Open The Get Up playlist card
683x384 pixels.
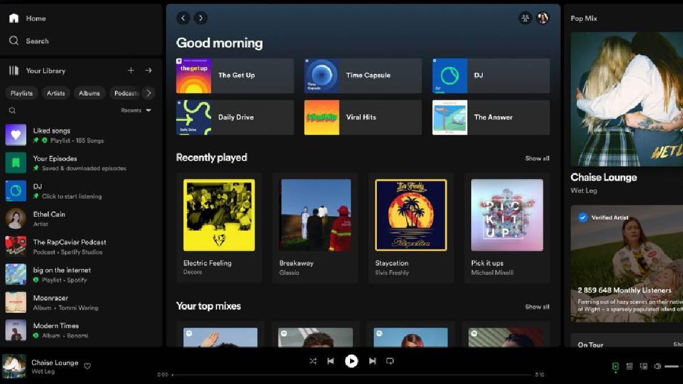coord(234,75)
